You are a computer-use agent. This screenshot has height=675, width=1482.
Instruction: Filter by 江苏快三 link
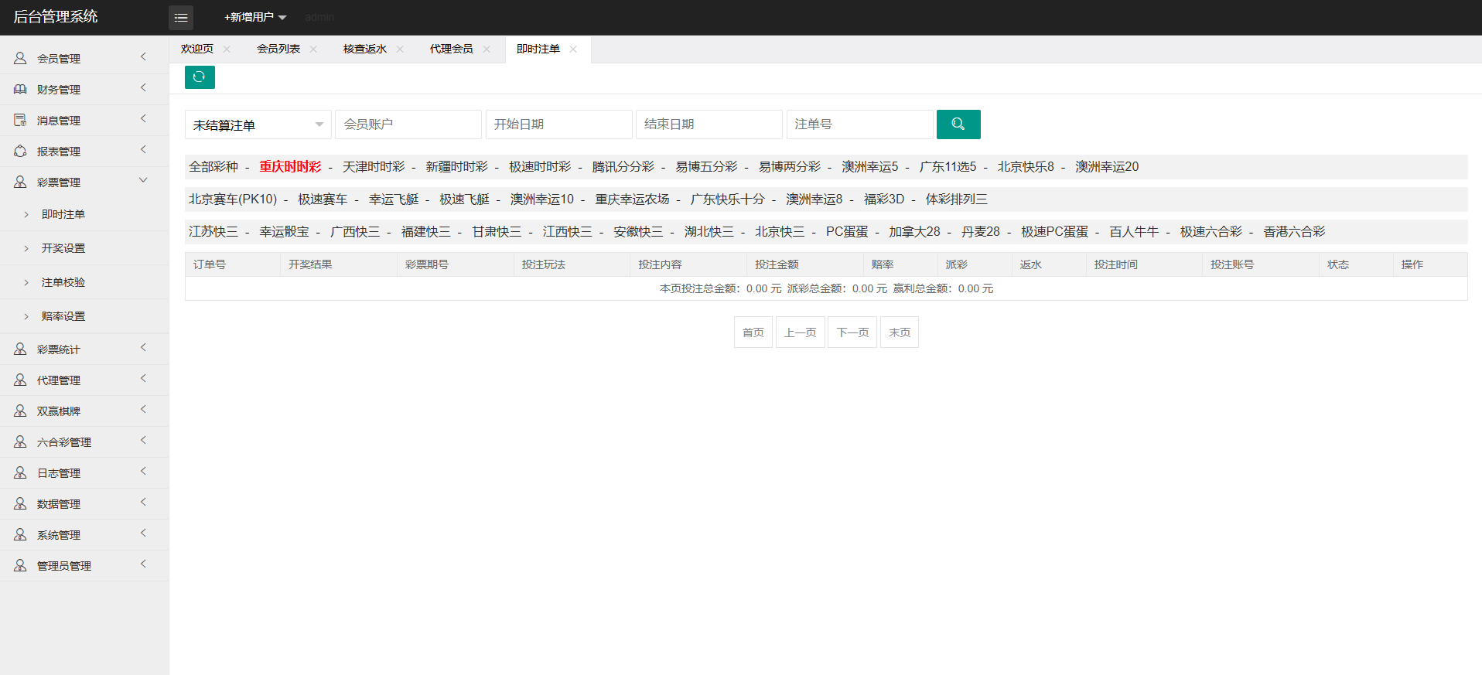pyautogui.click(x=213, y=232)
